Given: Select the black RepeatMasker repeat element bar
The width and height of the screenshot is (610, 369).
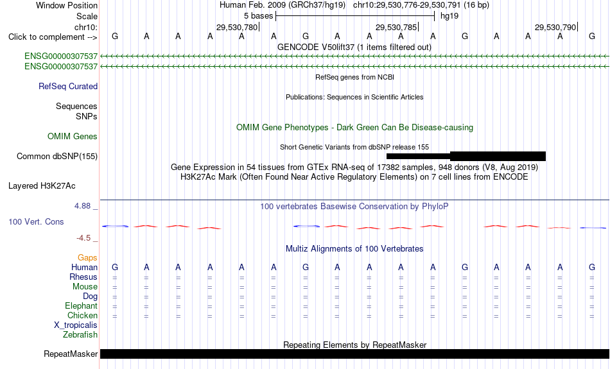Looking at the screenshot, I should [355, 354].
